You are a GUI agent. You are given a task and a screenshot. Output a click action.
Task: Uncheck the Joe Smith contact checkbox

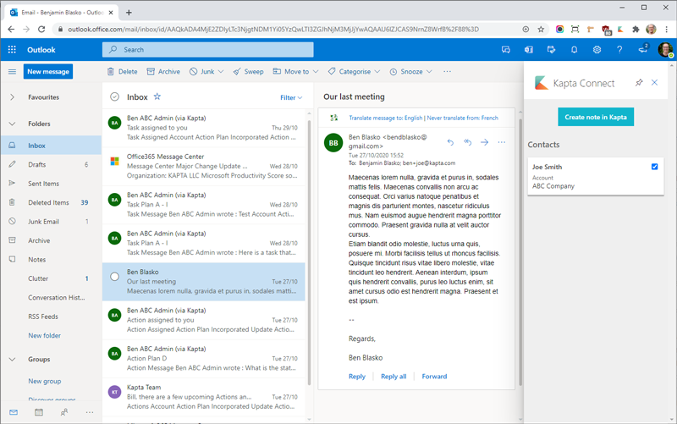[x=654, y=167]
